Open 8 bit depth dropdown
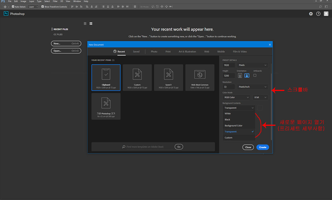 (260, 97)
